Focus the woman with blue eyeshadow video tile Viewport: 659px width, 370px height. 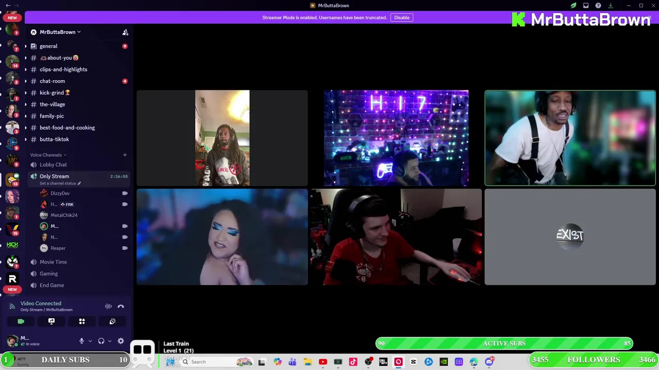point(222,236)
